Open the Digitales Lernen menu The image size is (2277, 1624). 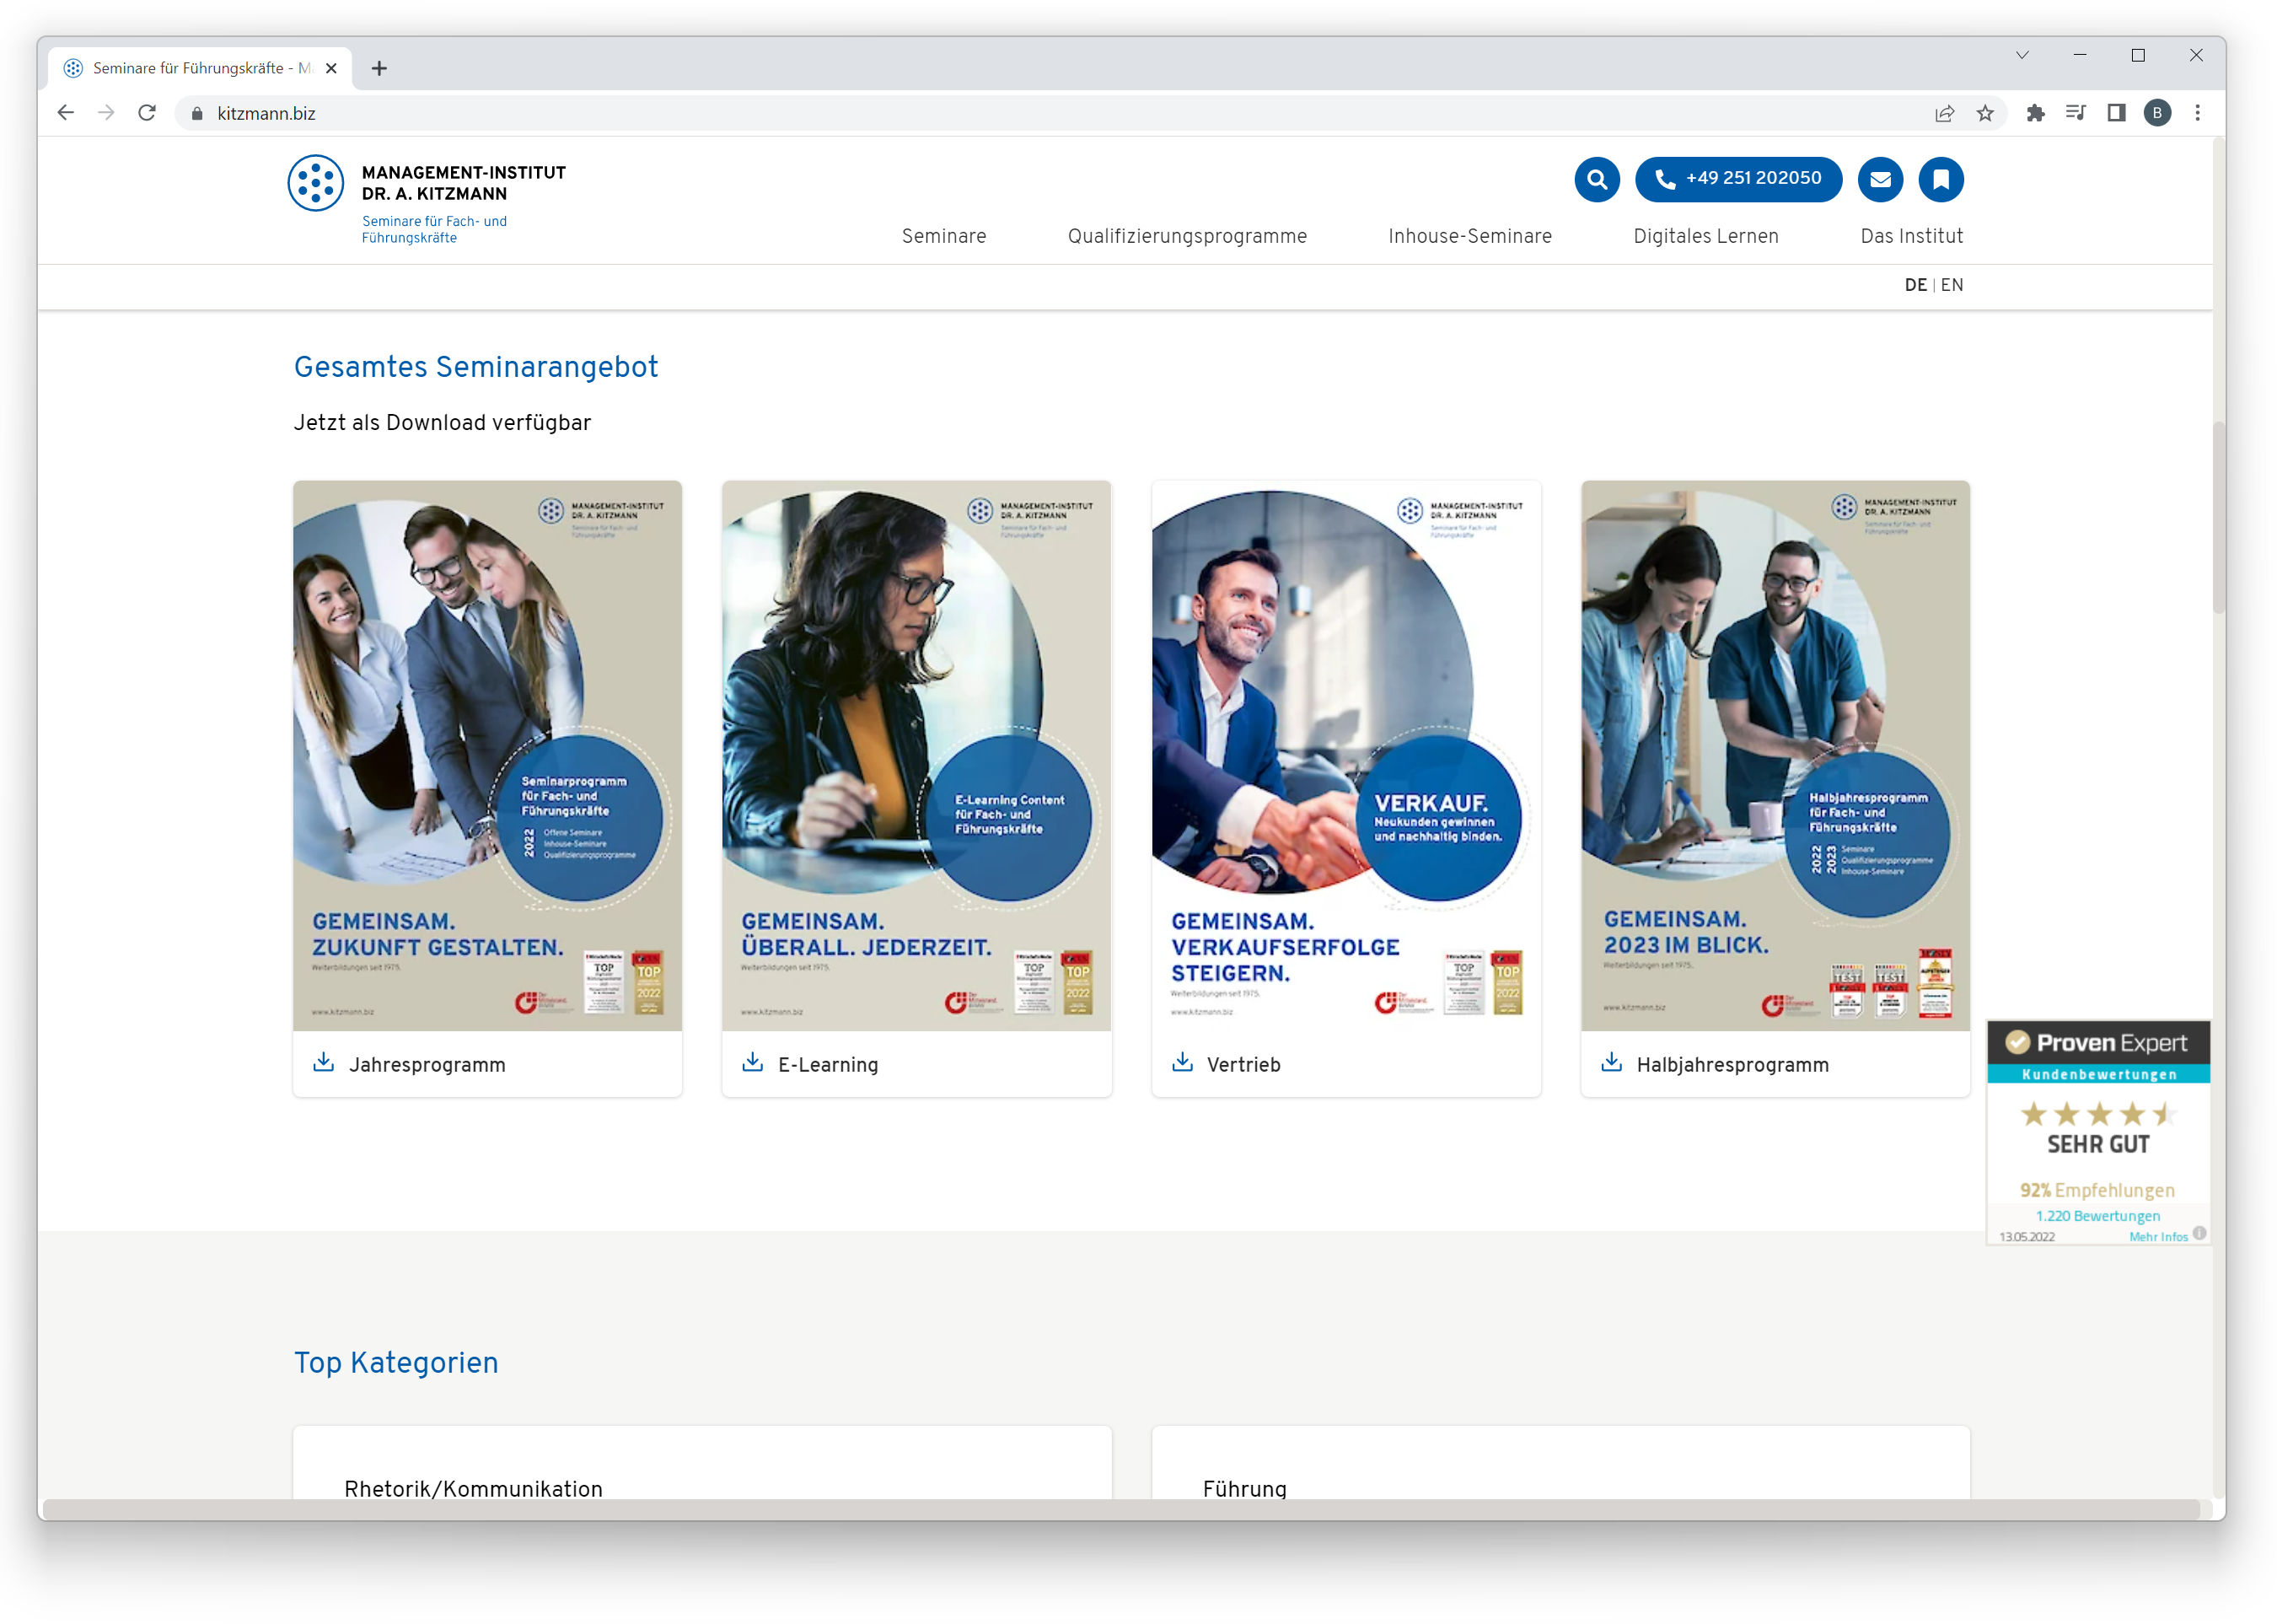(x=1705, y=236)
